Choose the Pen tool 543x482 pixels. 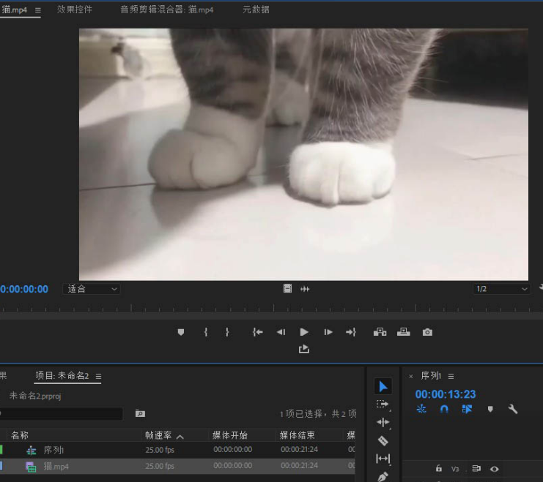click(383, 477)
